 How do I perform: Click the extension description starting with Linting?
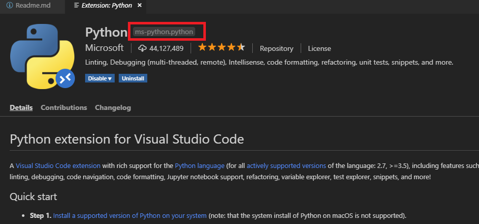[269, 63]
